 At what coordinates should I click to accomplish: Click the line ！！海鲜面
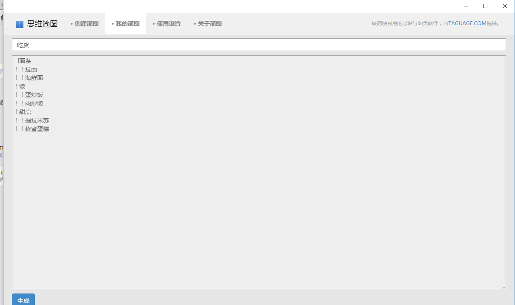click(x=29, y=78)
